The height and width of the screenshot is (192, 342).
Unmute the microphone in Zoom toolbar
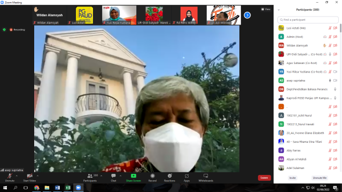point(10,178)
